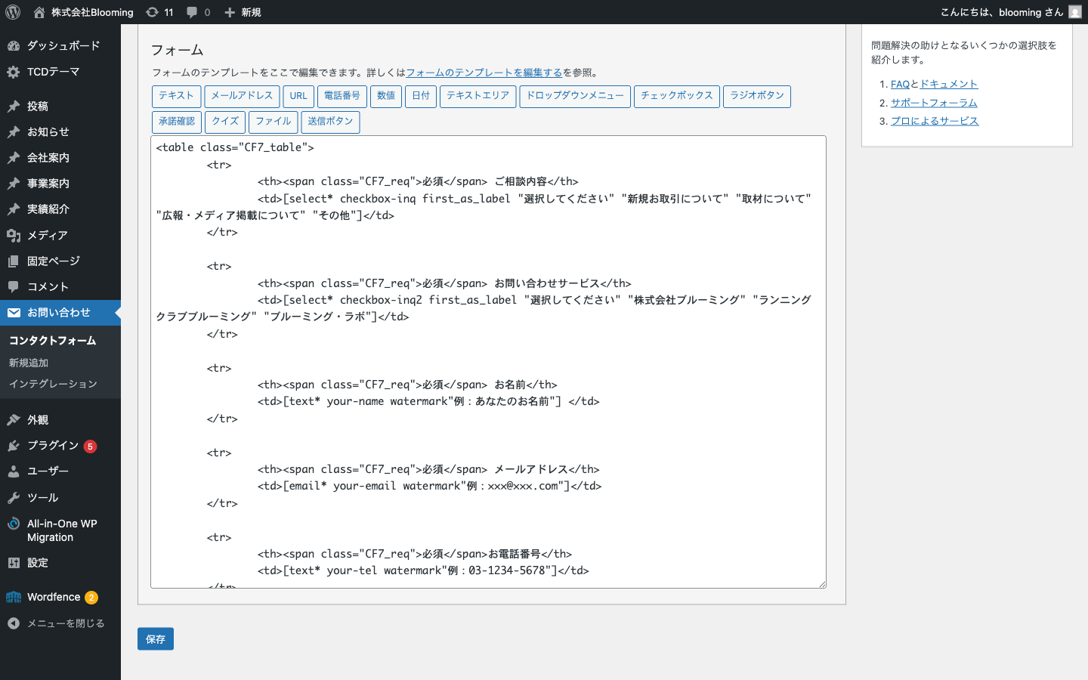Insert a 数値 form tag

coord(386,96)
